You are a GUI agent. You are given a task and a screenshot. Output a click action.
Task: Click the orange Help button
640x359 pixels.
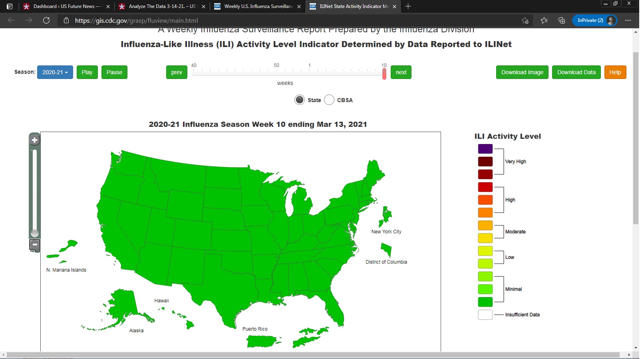click(615, 72)
